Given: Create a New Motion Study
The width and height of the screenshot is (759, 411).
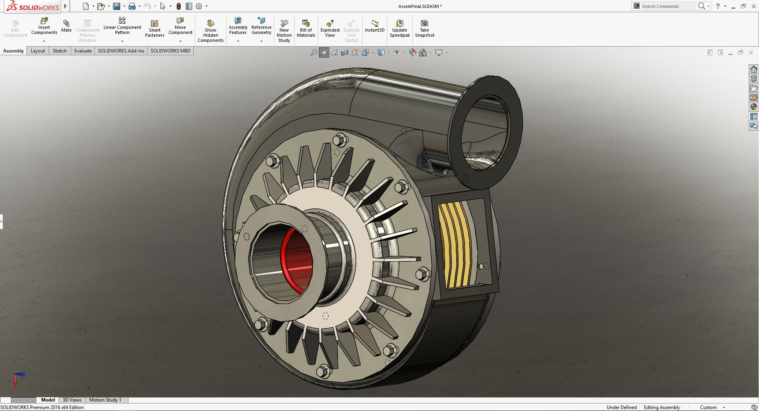Looking at the screenshot, I should 284,31.
